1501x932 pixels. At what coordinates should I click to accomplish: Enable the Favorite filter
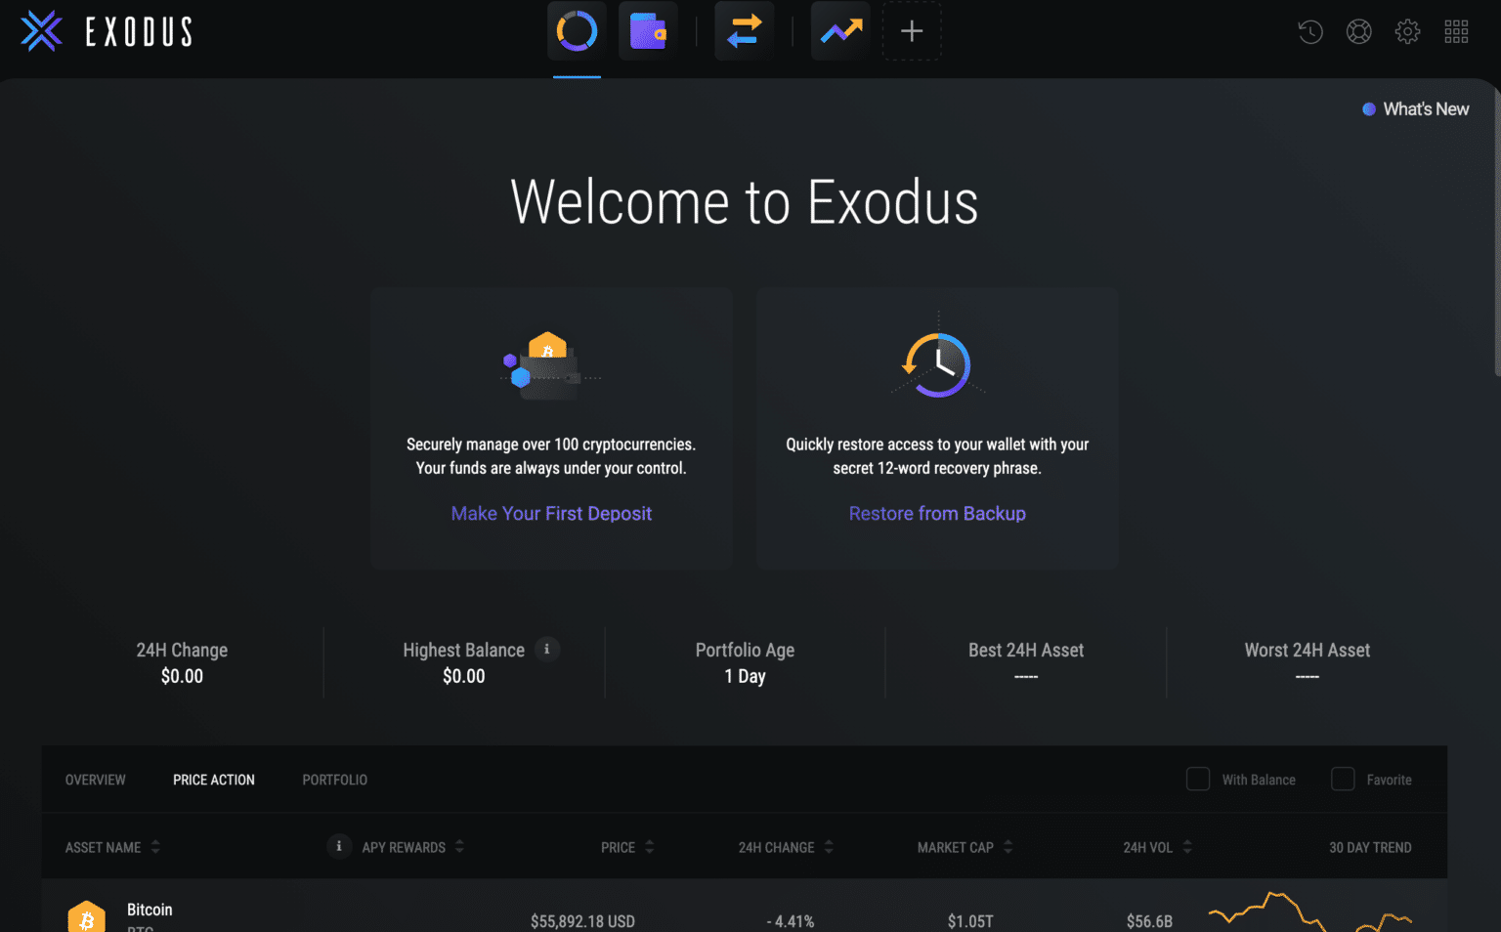(x=1342, y=779)
